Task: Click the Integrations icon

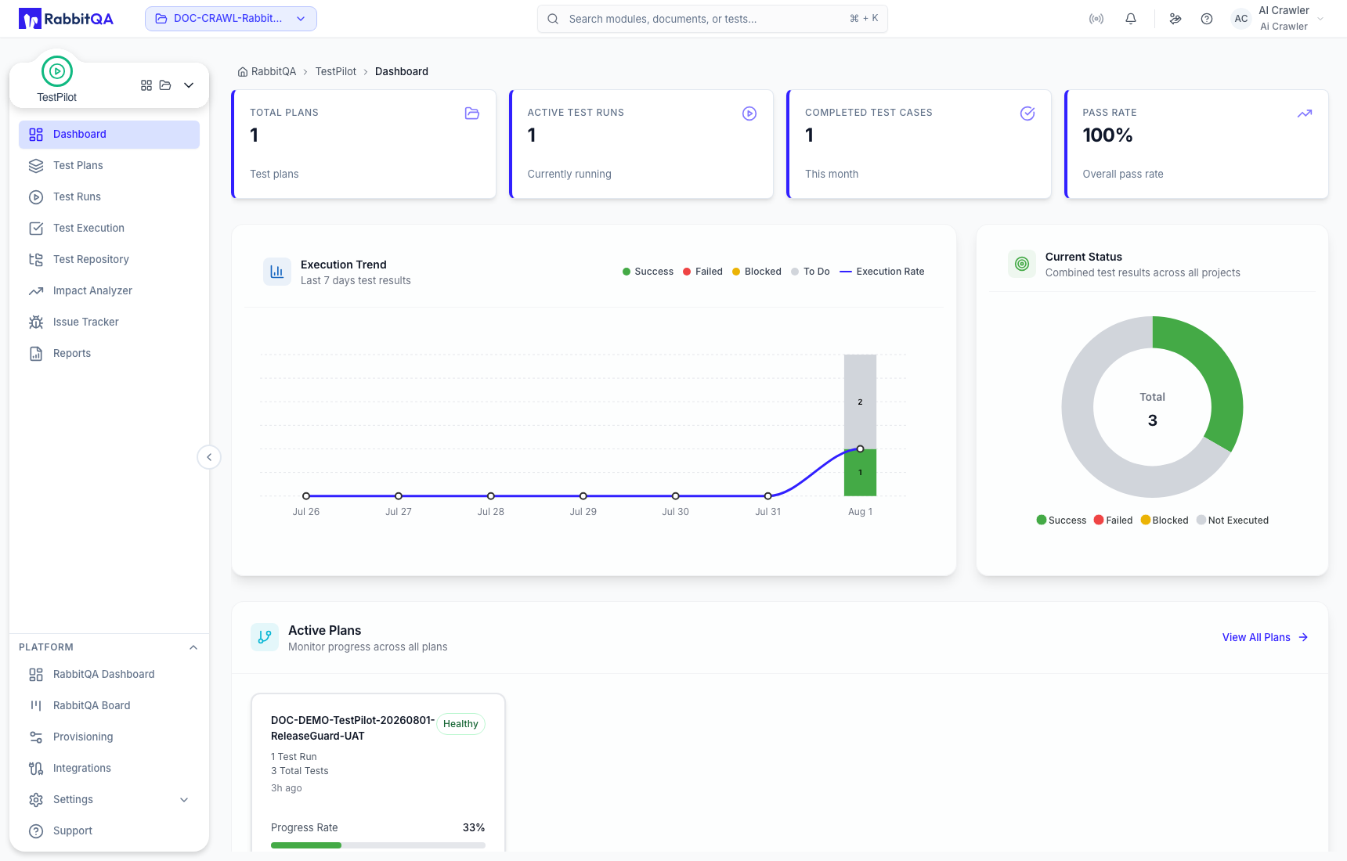Action: (x=36, y=769)
